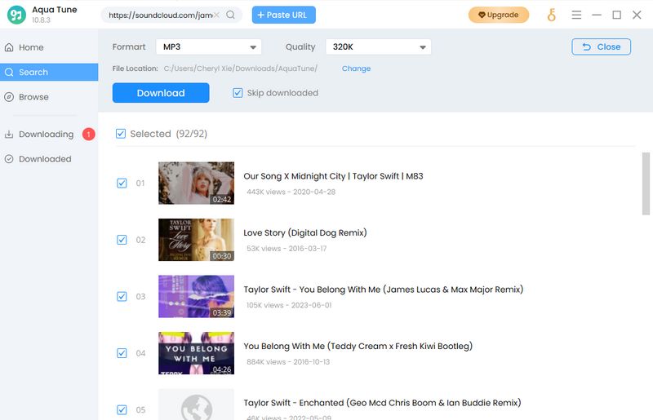This screenshot has height=420, width=653.
Task: Uncheck track 05 Enchanted remix checkbox
Action: pos(122,409)
